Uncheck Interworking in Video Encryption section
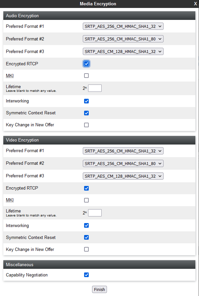This screenshot has width=199, height=296. (x=86, y=225)
